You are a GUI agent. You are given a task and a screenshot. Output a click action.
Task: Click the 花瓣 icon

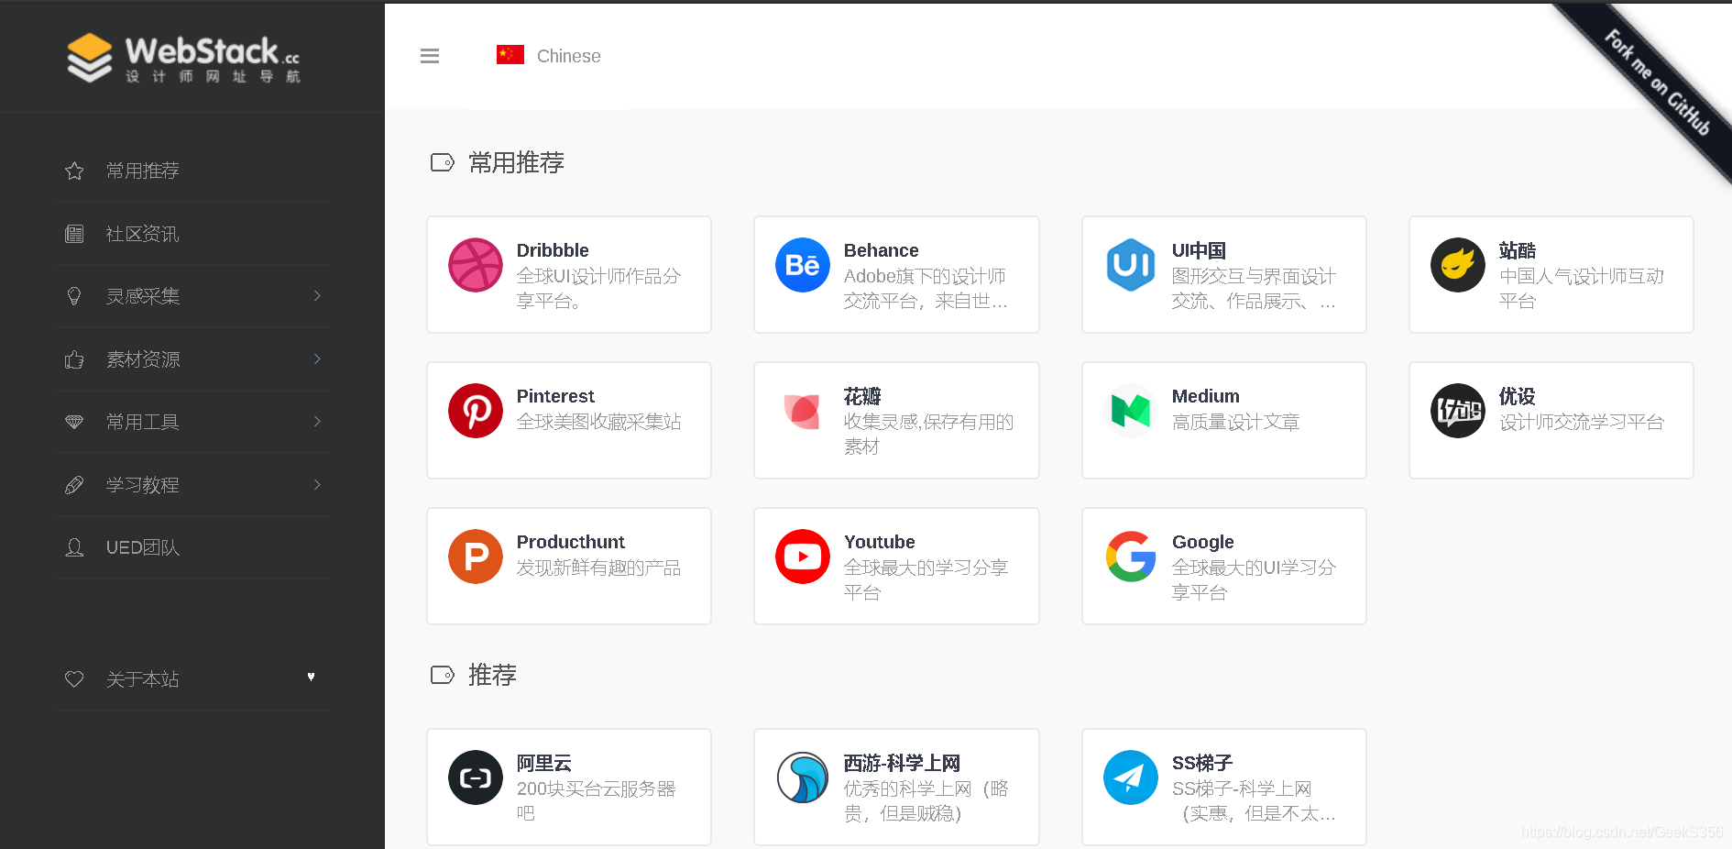point(803,411)
